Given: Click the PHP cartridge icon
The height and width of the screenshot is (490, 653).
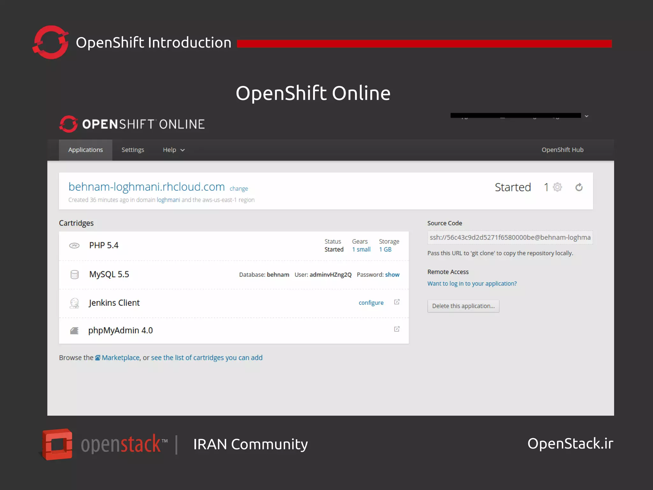Looking at the screenshot, I should pyautogui.click(x=74, y=245).
